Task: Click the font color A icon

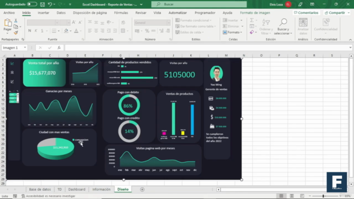Action: point(76,31)
